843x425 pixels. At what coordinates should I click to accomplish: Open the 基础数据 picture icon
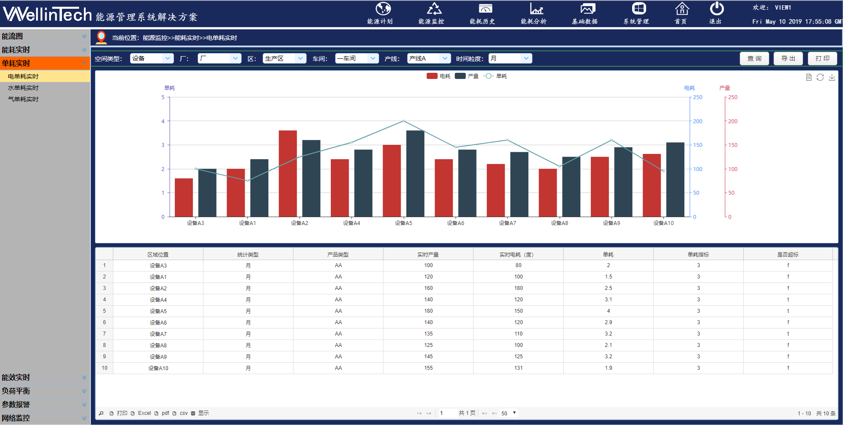pyautogui.click(x=588, y=9)
